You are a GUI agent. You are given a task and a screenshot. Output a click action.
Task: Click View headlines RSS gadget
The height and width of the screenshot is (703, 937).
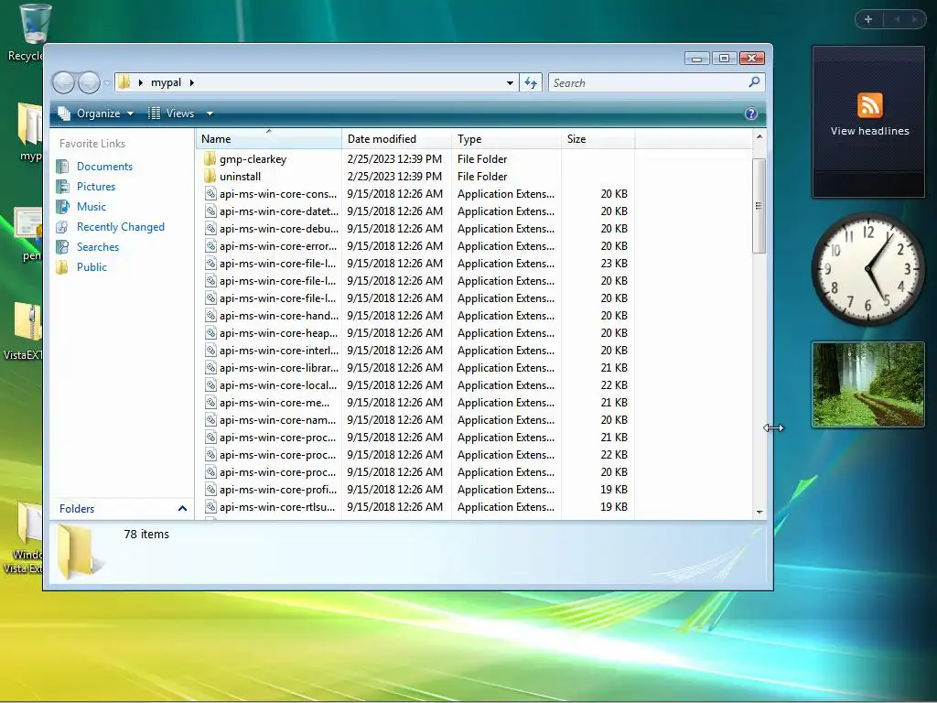(x=869, y=114)
